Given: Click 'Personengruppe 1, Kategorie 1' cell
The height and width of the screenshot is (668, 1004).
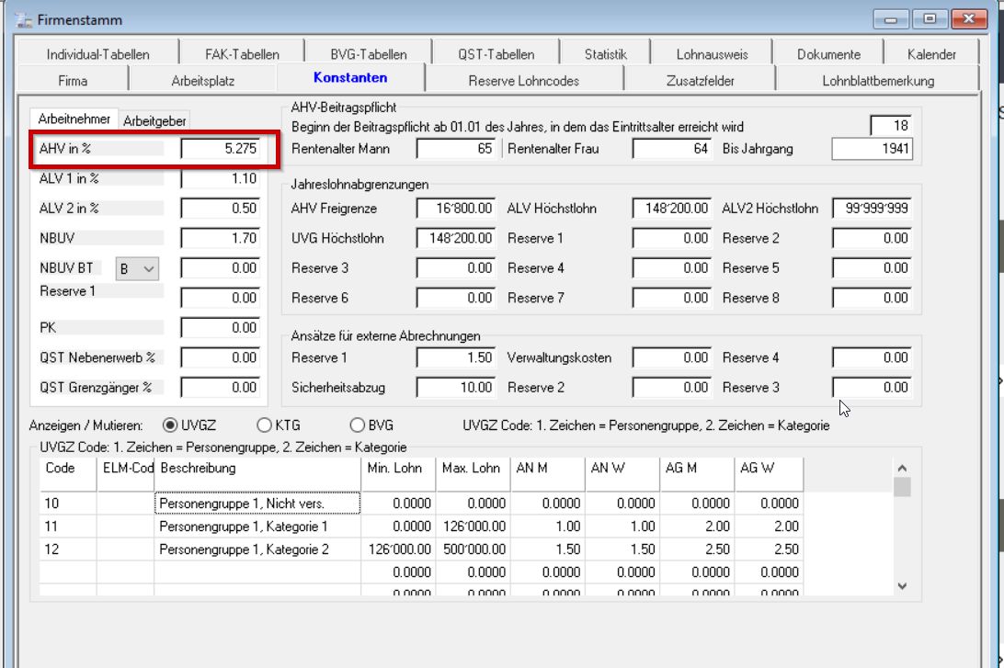Looking at the screenshot, I should click(x=257, y=526).
